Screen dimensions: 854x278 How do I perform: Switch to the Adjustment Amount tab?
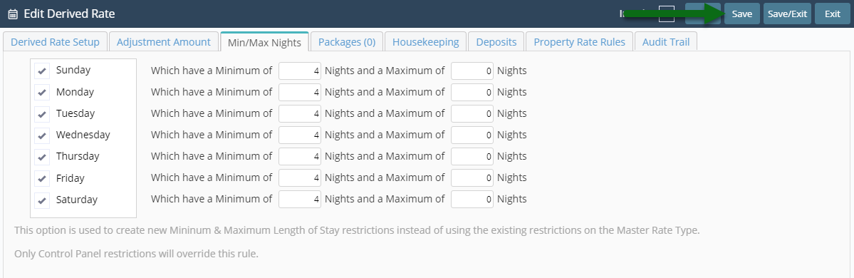tap(163, 42)
